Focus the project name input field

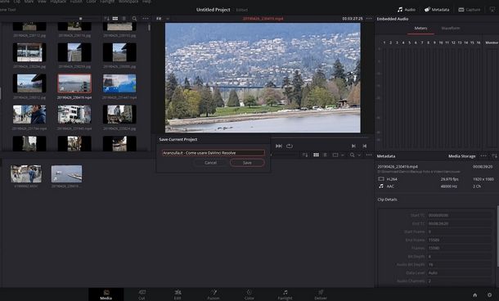coord(214,153)
